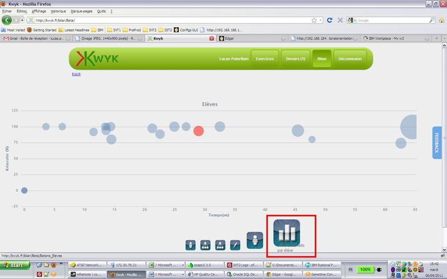Viewport: 447px width, 279px height.
Task: Go back with the green back arrow
Action: tap(7, 20)
